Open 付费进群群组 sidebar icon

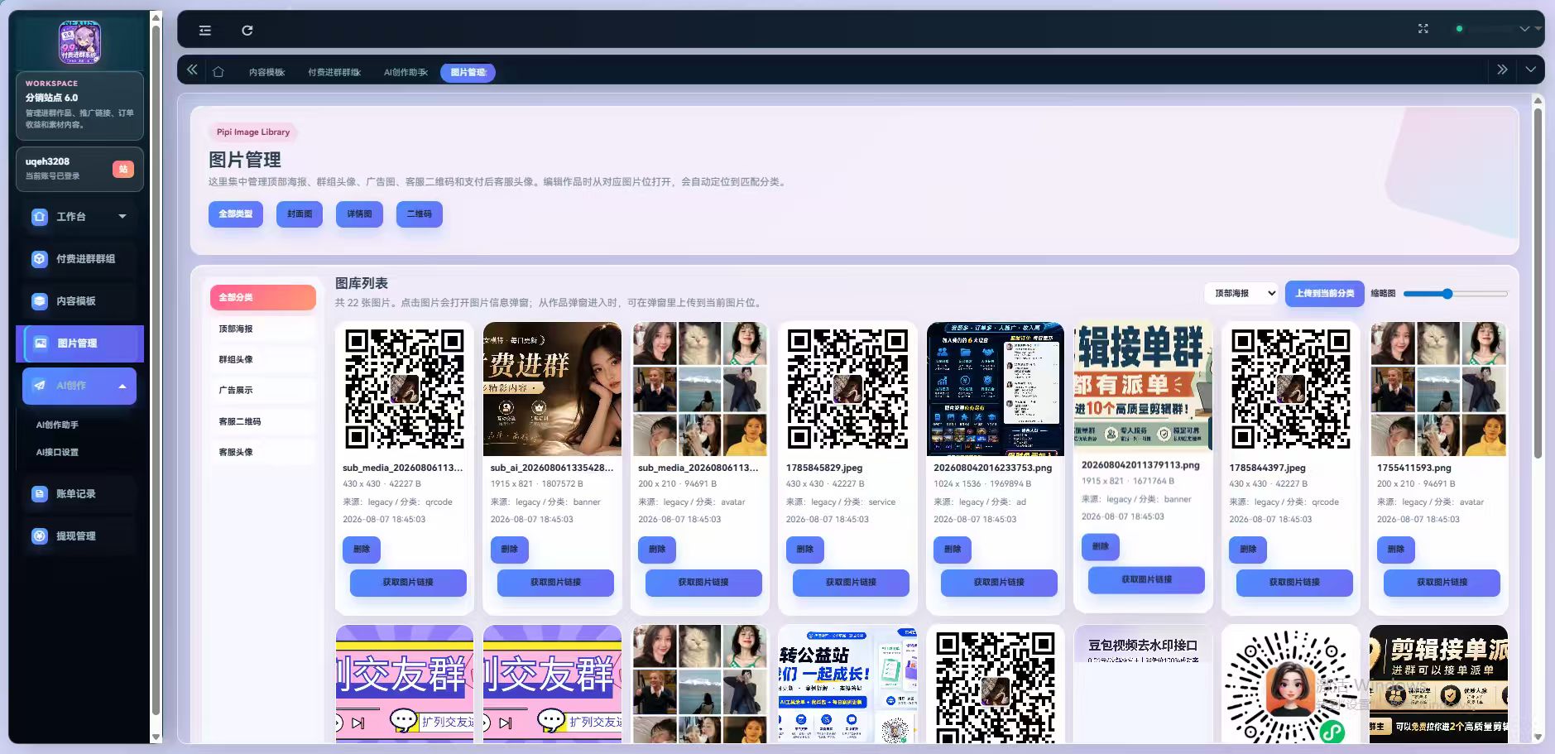point(40,259)
